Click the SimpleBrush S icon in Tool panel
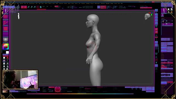The image size is (176, 99). (172, 12)
